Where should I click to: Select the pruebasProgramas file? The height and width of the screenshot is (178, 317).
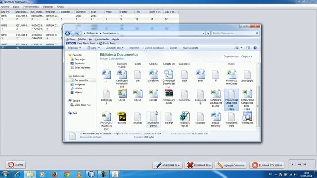click(x=153, y=119)
